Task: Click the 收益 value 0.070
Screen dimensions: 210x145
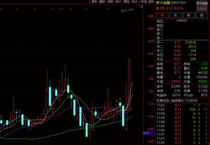Action: point(176,95)
